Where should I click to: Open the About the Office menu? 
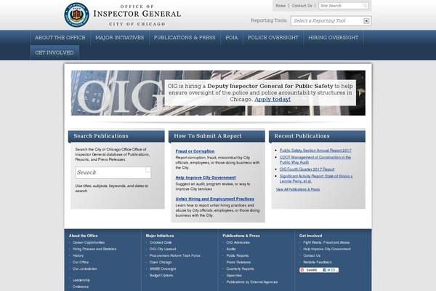[x=60, y=38]
